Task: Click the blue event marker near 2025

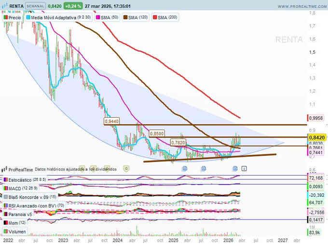Action: (x=184, y=168)
